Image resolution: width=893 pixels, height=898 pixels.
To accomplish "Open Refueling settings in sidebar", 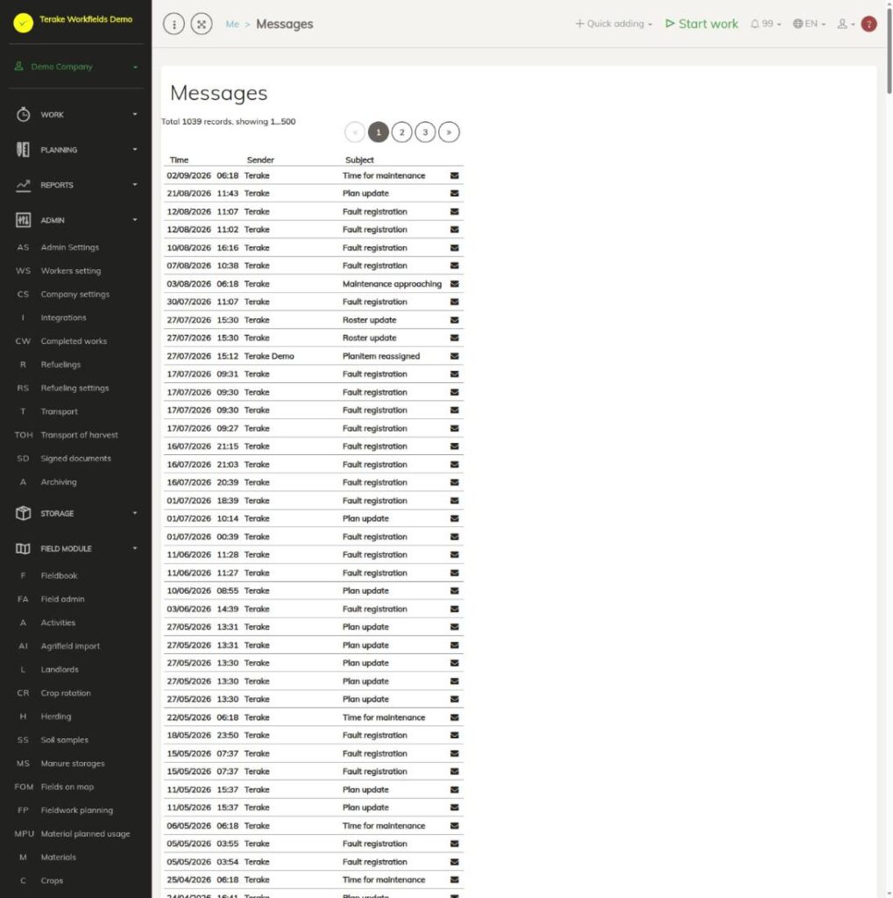I will pos(74,388).
